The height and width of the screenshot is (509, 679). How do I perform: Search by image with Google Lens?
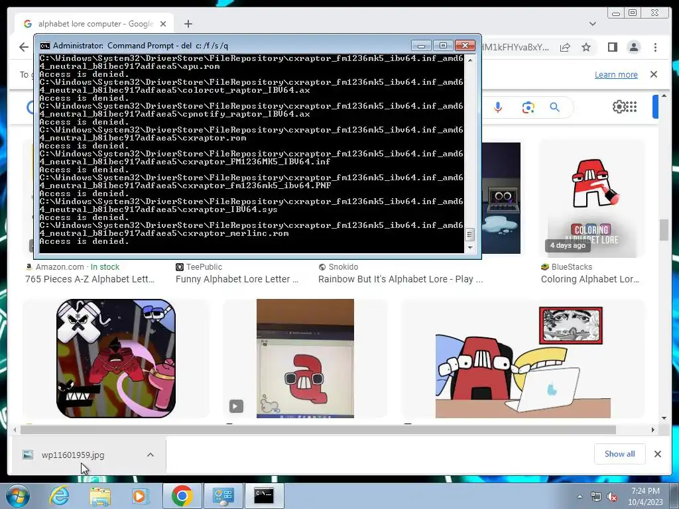(x=528, y=107)
